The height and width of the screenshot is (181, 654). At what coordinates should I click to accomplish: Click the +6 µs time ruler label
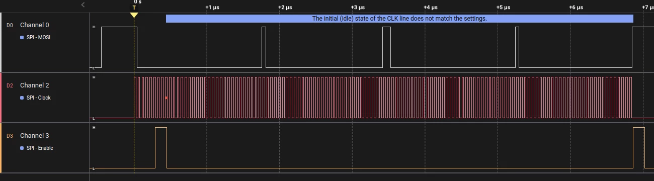point(576,8)
